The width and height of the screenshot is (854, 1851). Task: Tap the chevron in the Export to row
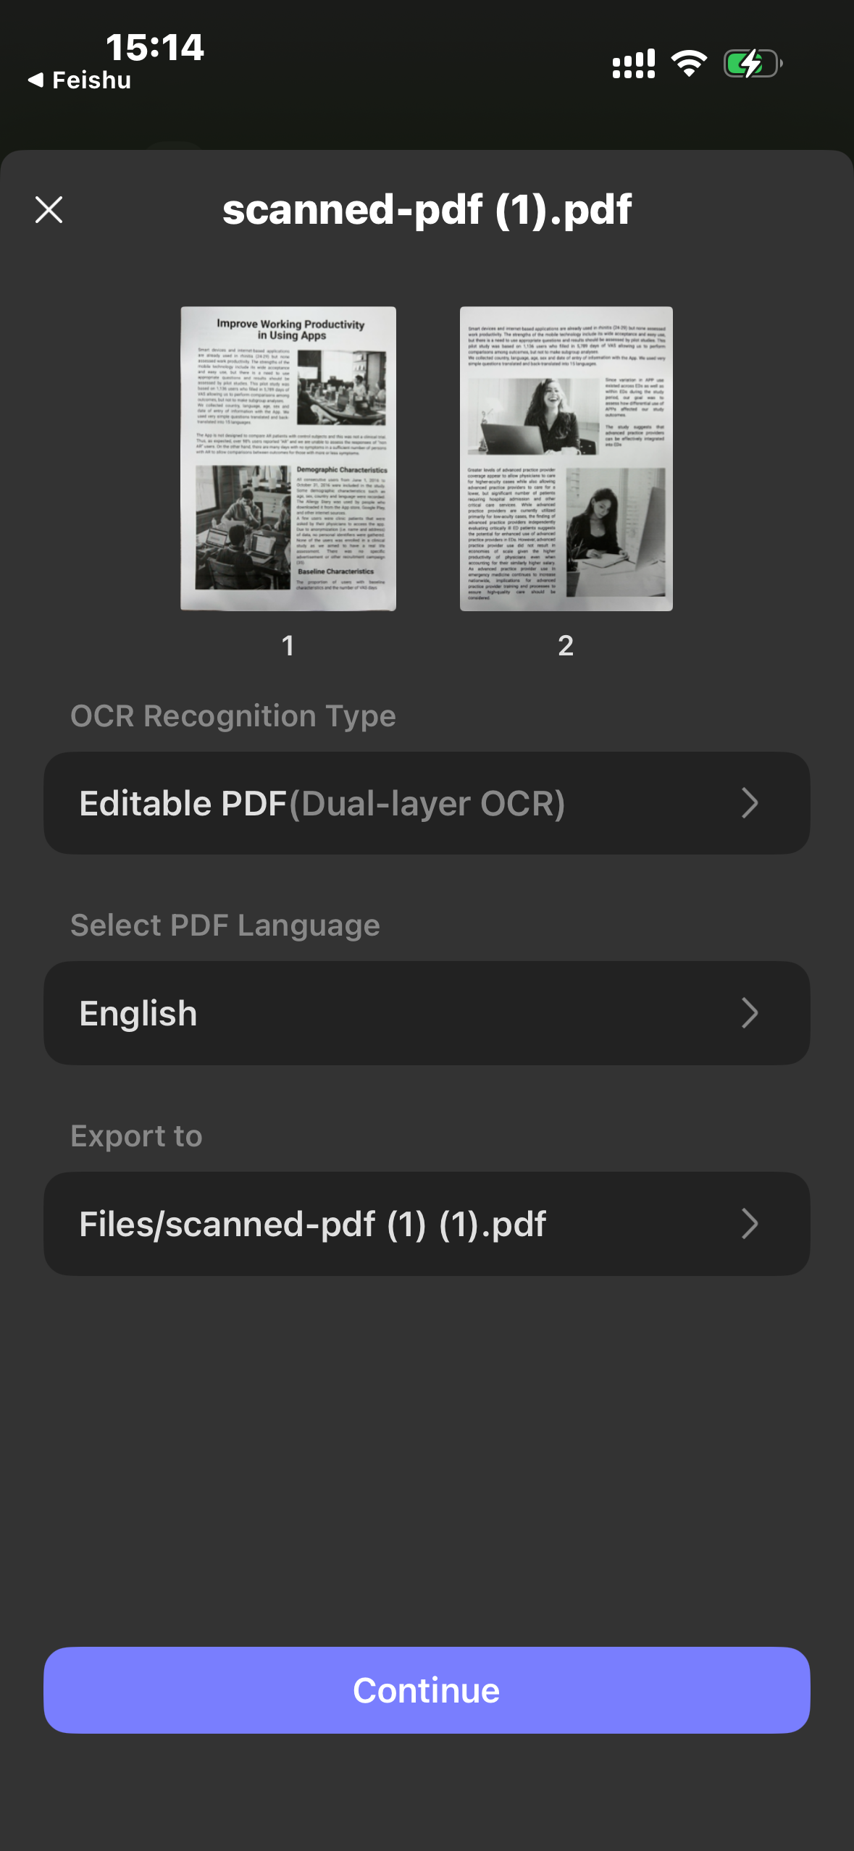coord(750,1224)
